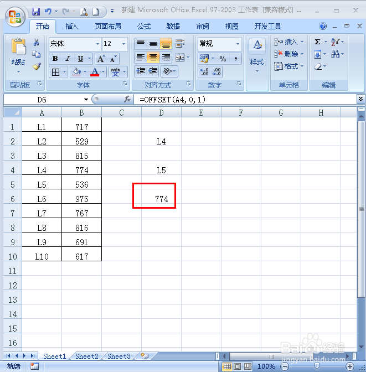
Task: Open the Sheet2 worksheet tab
Action: [x=86, y=356]
